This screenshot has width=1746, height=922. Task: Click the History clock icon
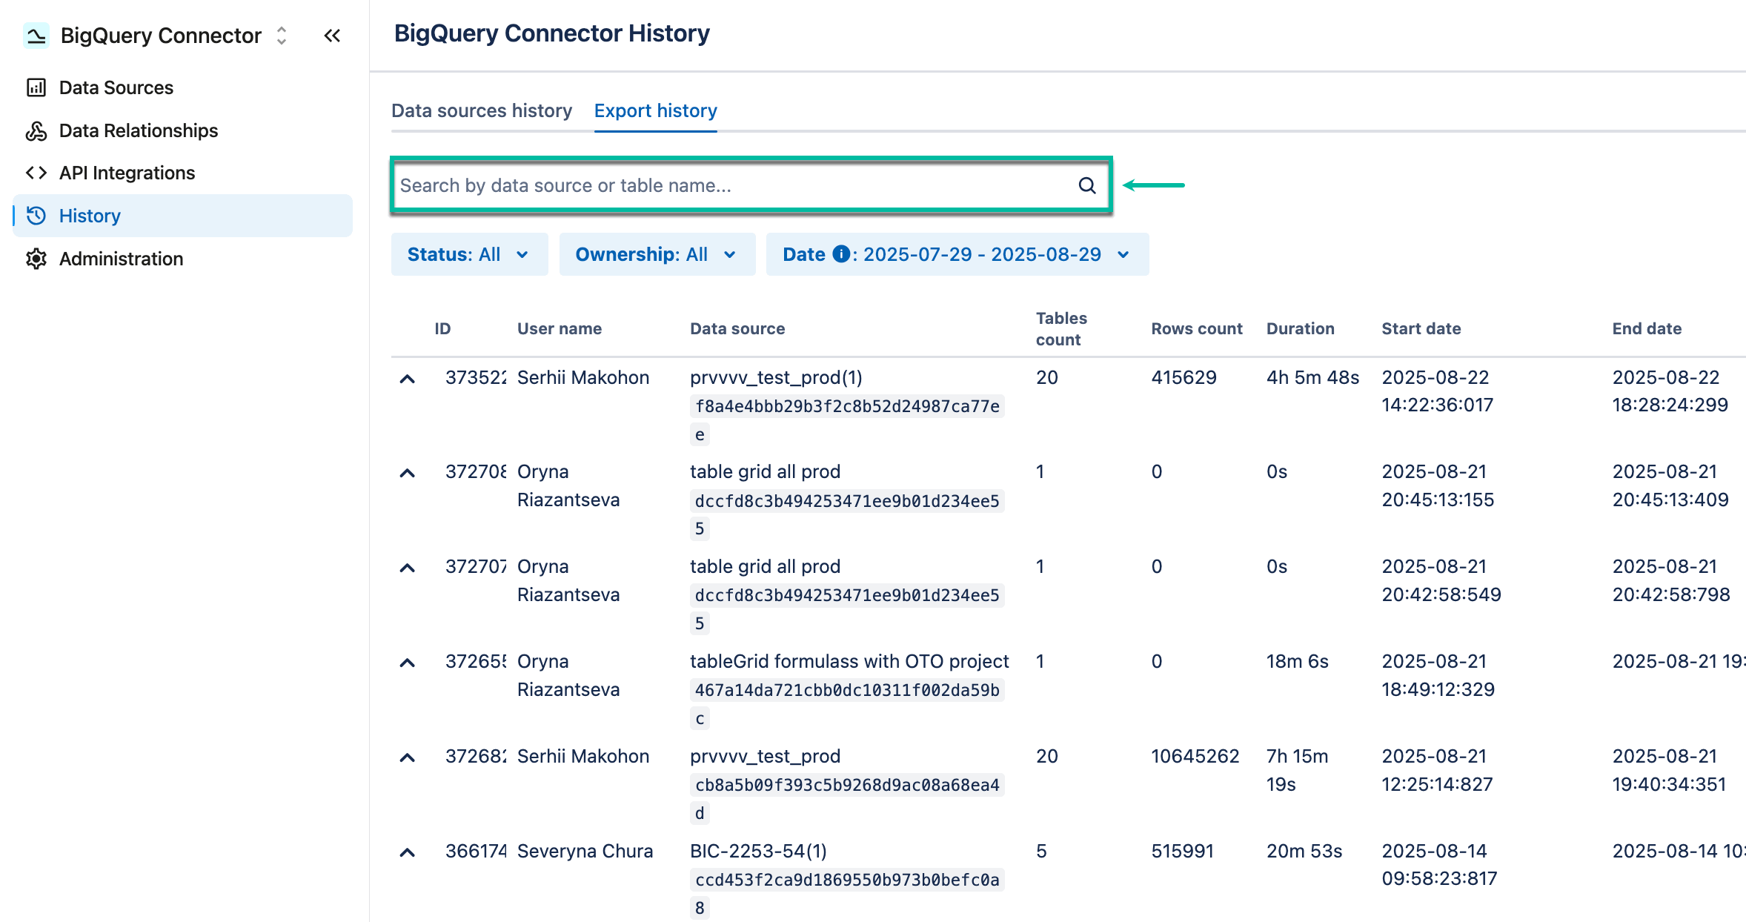[36, 216]
